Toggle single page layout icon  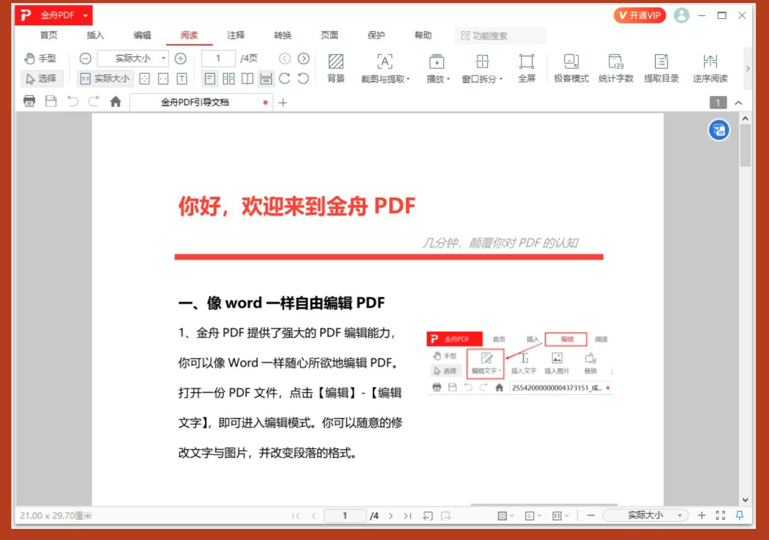tap(211, 79)
